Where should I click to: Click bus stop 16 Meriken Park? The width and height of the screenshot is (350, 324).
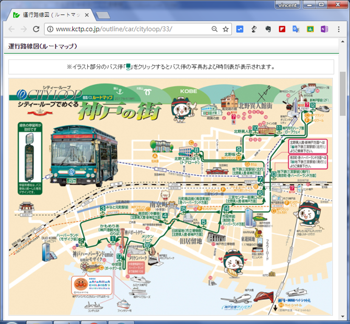[147, 246]
